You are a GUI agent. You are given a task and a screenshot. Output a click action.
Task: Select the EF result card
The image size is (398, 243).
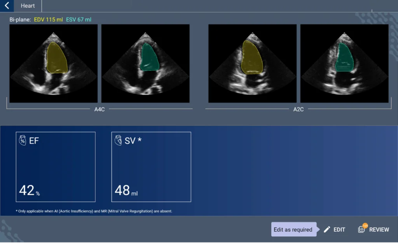pyautogui.click(x=56, y=167)
